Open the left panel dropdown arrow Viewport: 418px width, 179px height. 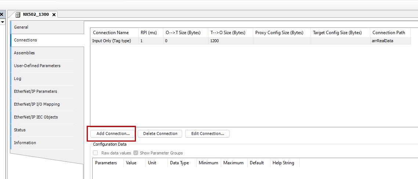pos(2,22)
